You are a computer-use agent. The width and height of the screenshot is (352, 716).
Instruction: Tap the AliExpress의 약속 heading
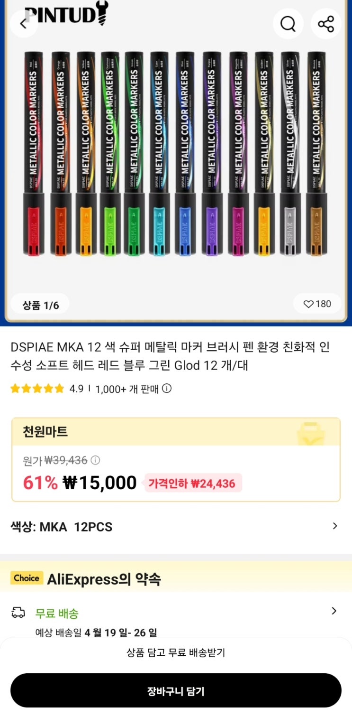[x=104, y=579]
